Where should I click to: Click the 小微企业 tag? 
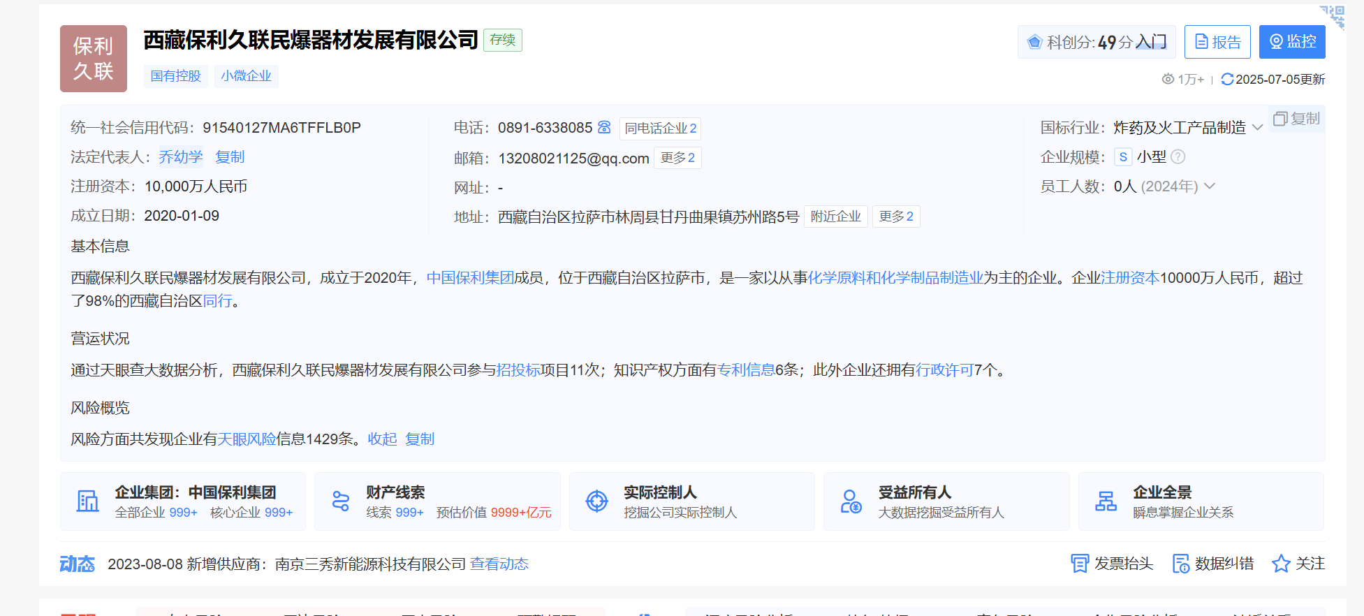click(x=247, y=76)
